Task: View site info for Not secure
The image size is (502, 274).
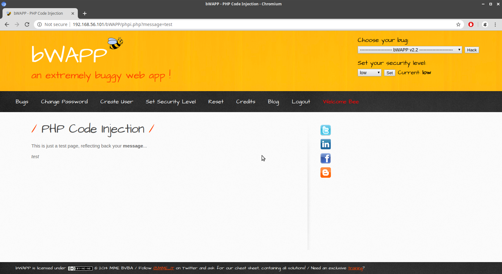Action: coord(52,24)
